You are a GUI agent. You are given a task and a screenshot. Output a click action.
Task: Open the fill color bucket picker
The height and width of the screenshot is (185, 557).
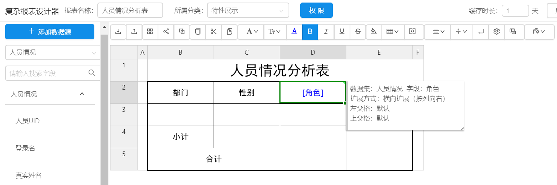(373, 32)
